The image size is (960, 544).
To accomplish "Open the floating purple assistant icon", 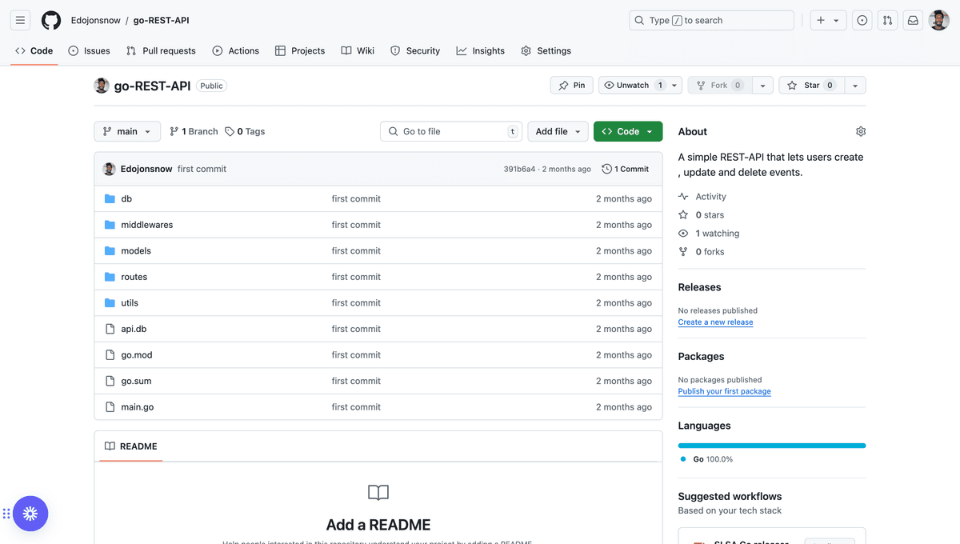I will 30,514.
